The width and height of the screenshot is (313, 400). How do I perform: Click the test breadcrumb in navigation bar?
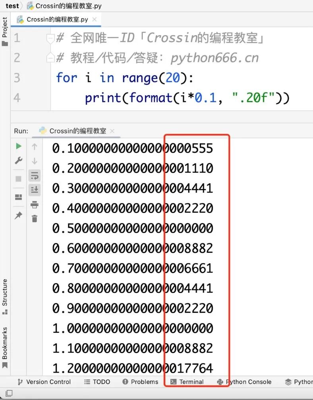[12, 6]
